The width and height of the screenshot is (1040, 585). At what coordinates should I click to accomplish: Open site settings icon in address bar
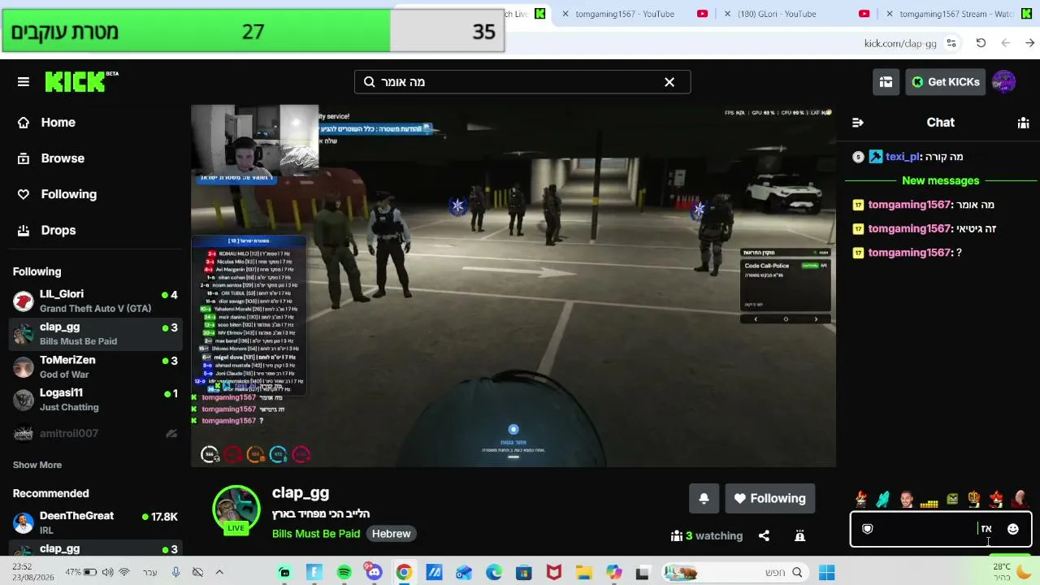(x=951, y=43)
